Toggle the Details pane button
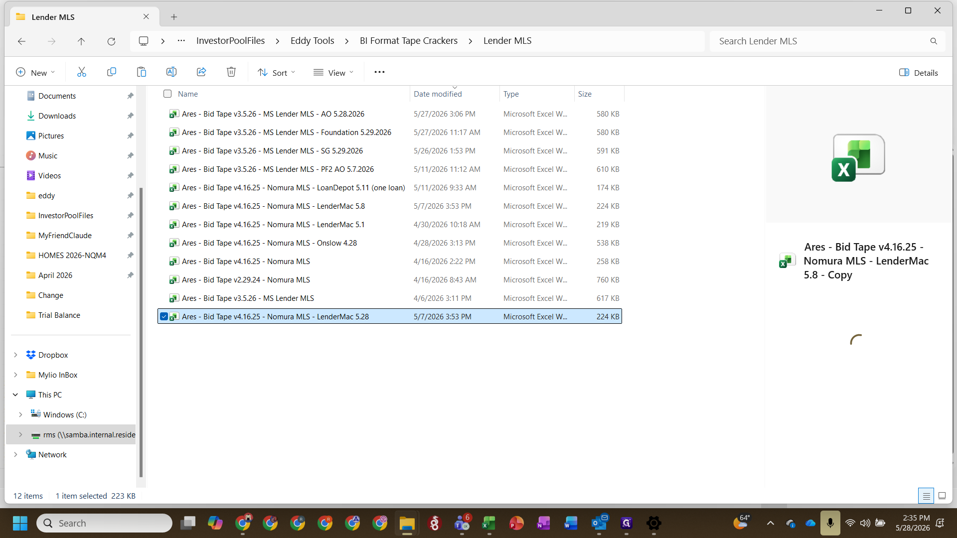The image size is (957, 538). (919, 73)
